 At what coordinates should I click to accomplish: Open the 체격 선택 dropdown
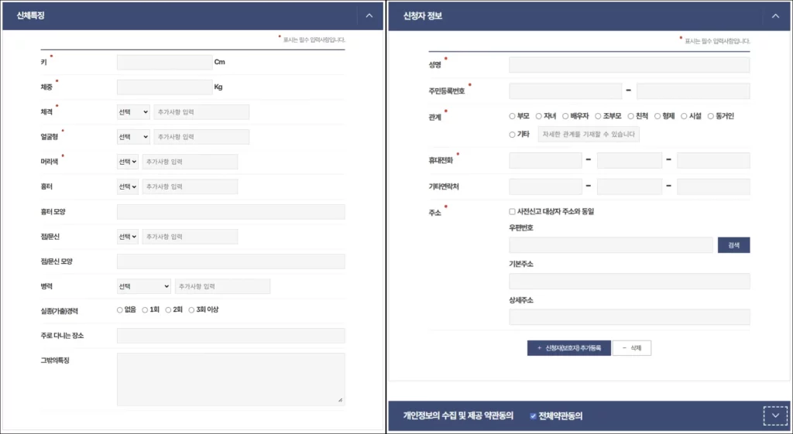[133, 111]
